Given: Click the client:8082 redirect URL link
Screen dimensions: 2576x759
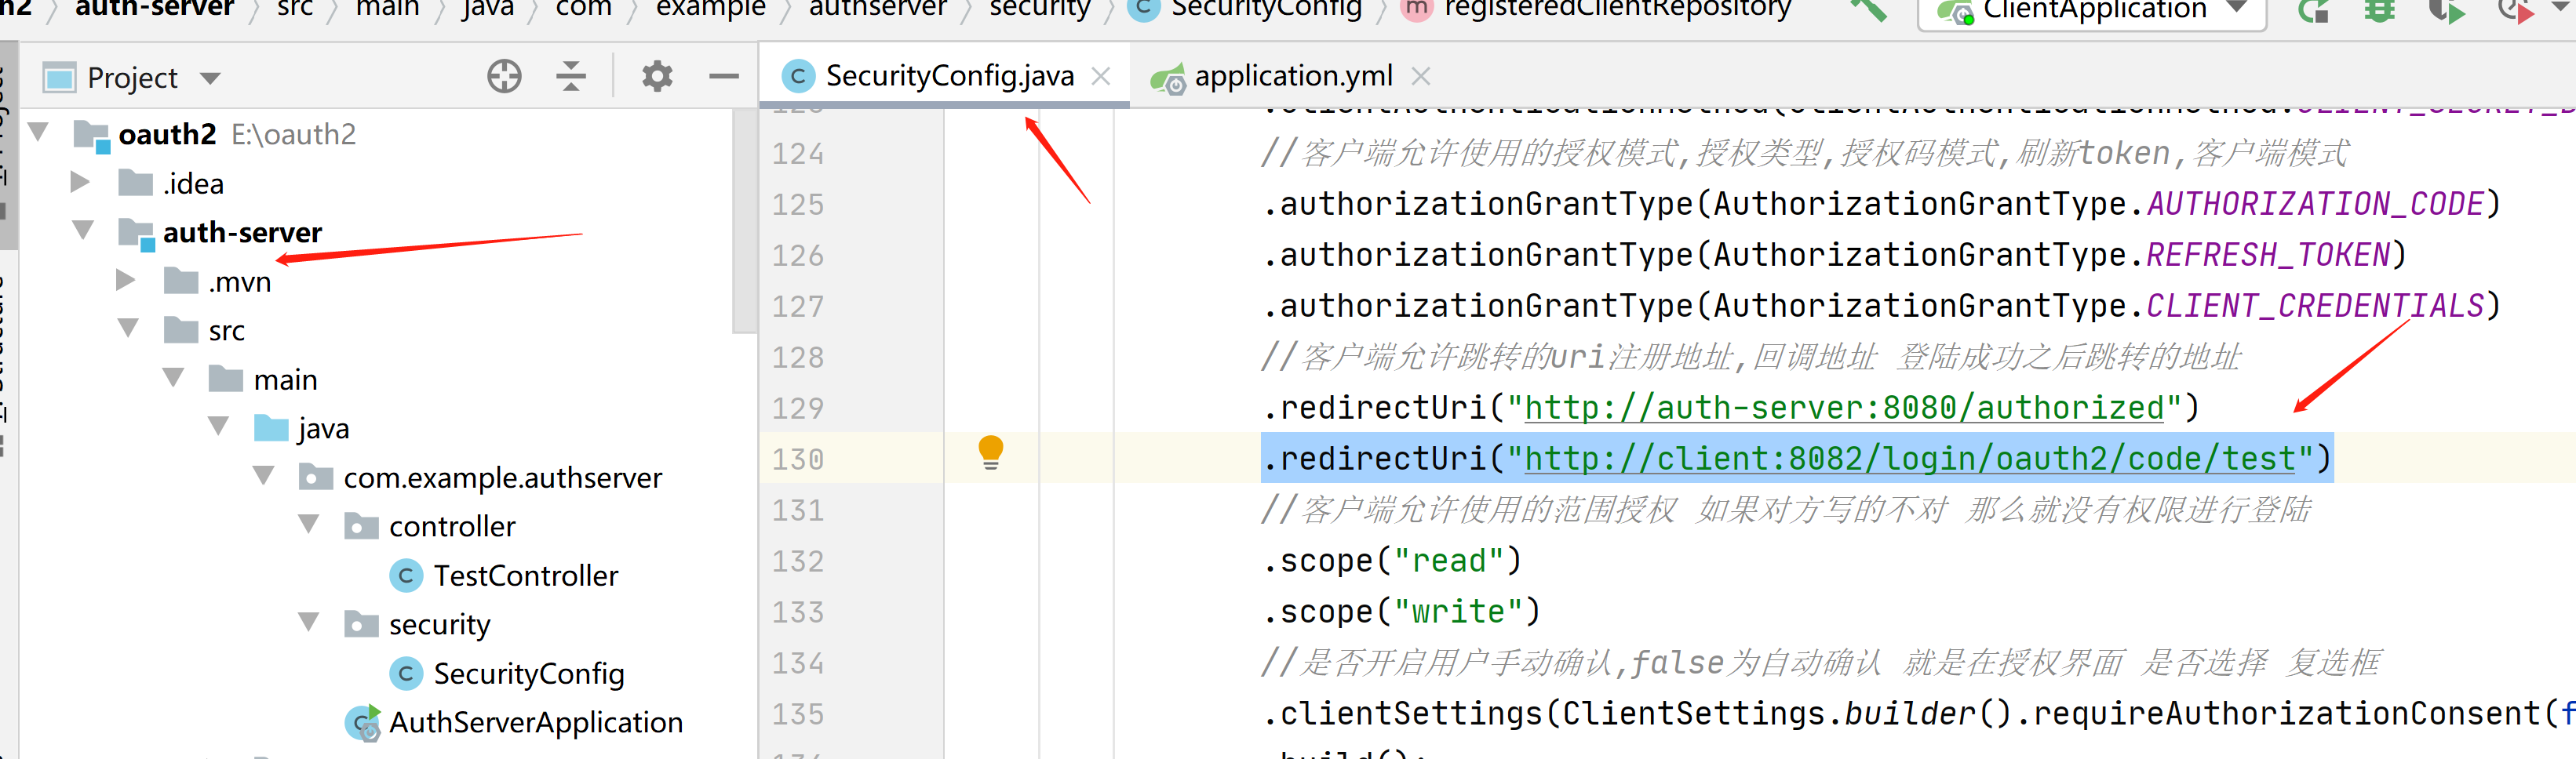Looking at the screenshot, I should 1910,459.
